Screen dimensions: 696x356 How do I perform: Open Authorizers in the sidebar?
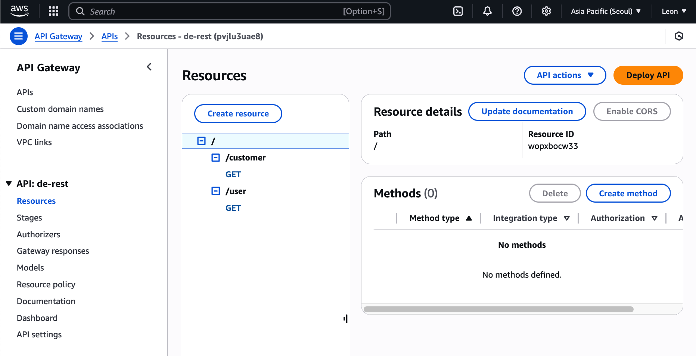click(38, 234)
